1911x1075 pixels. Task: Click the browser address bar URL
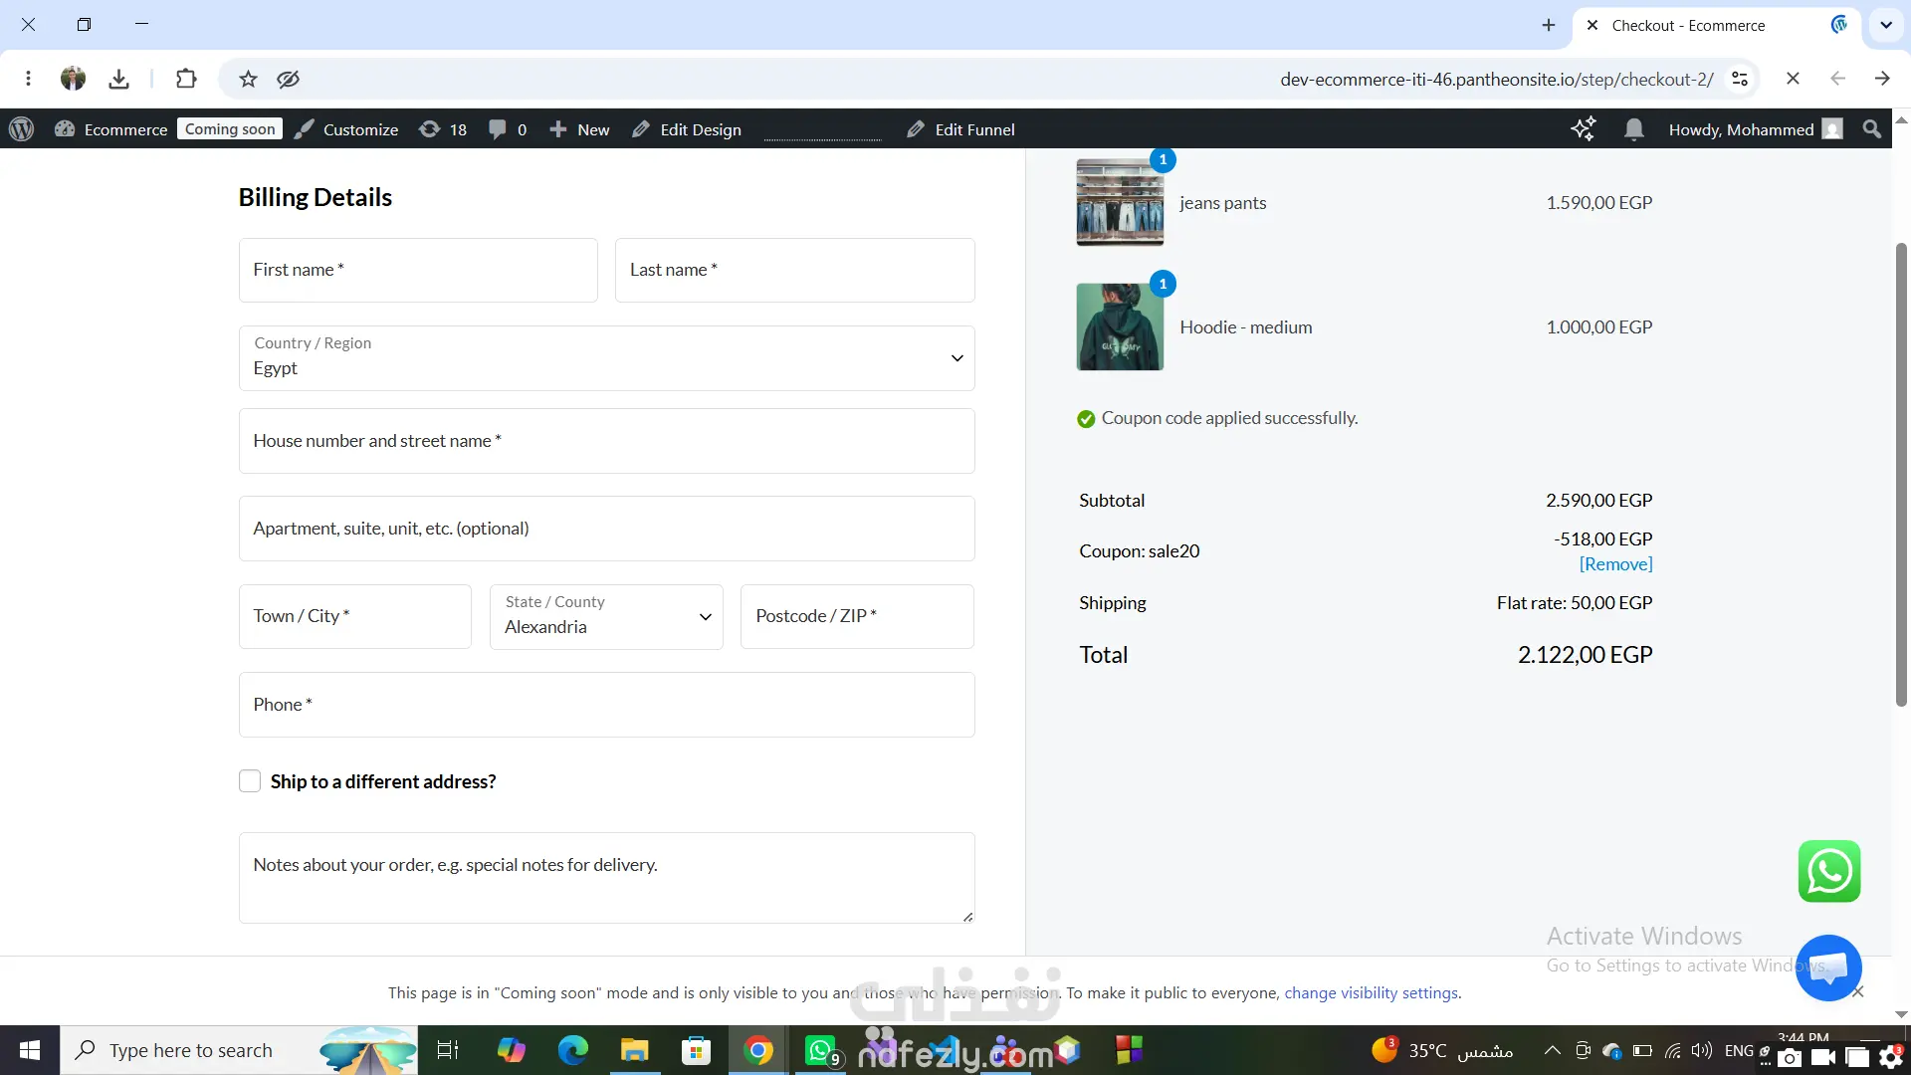[x=1497, y=79]
